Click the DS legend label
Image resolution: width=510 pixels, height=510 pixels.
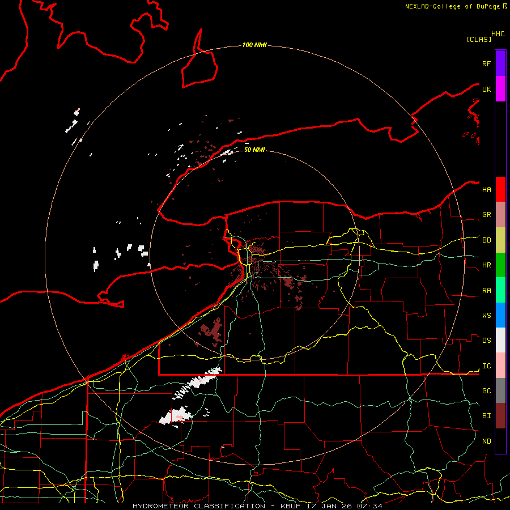tap(486, 341)
